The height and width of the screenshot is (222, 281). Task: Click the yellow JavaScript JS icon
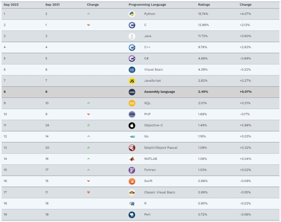point(132,81)
